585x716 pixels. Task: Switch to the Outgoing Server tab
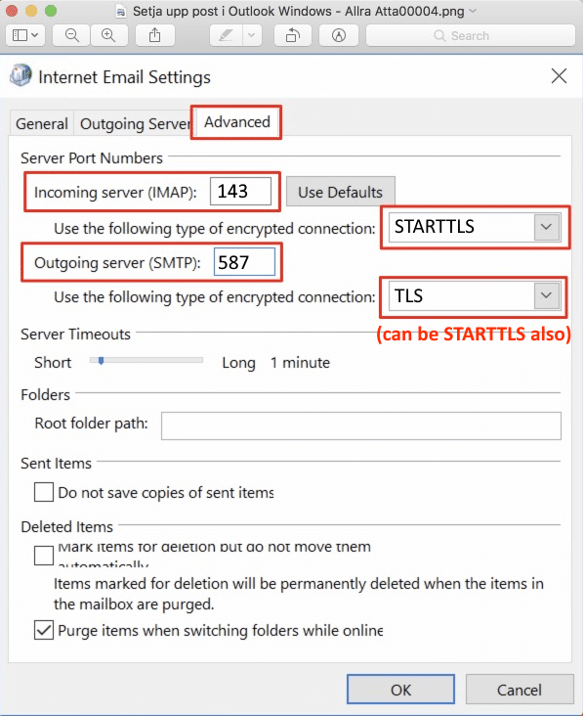(135, 124)
